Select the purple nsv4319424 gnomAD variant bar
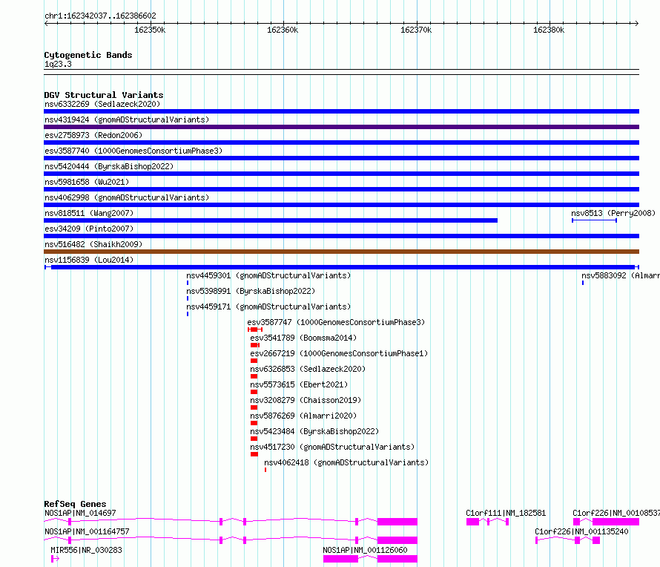 (341, 127)
